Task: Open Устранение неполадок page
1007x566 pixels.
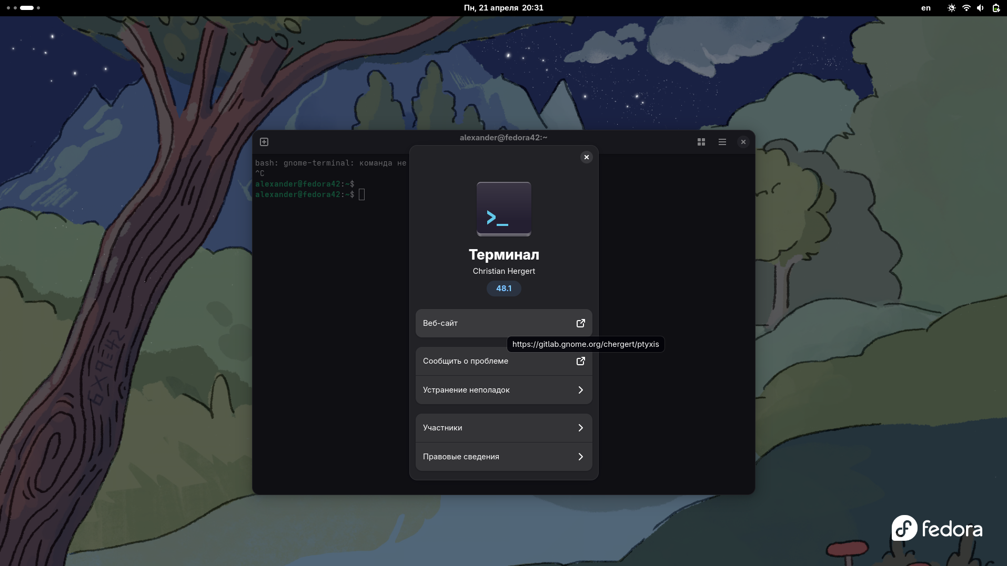Action: coord(504,390)
